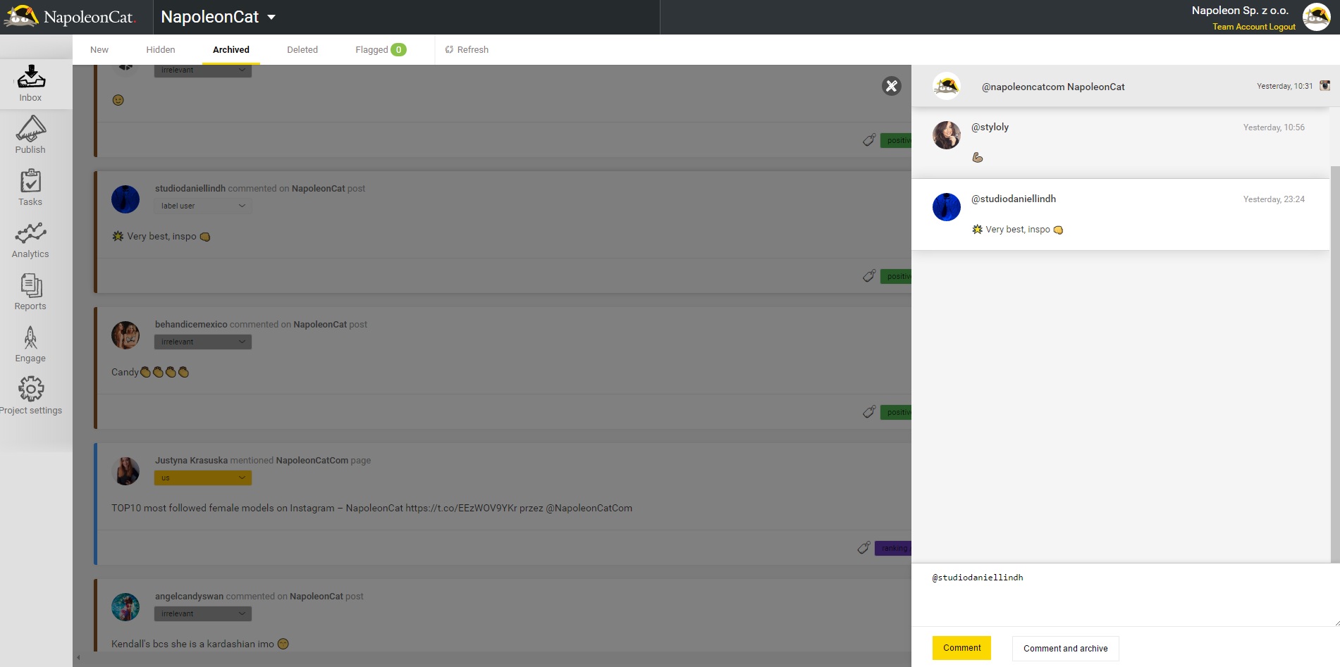
Task: Click the Napoleon Sp. z o.o. account name
Action: click(1240, 11)
